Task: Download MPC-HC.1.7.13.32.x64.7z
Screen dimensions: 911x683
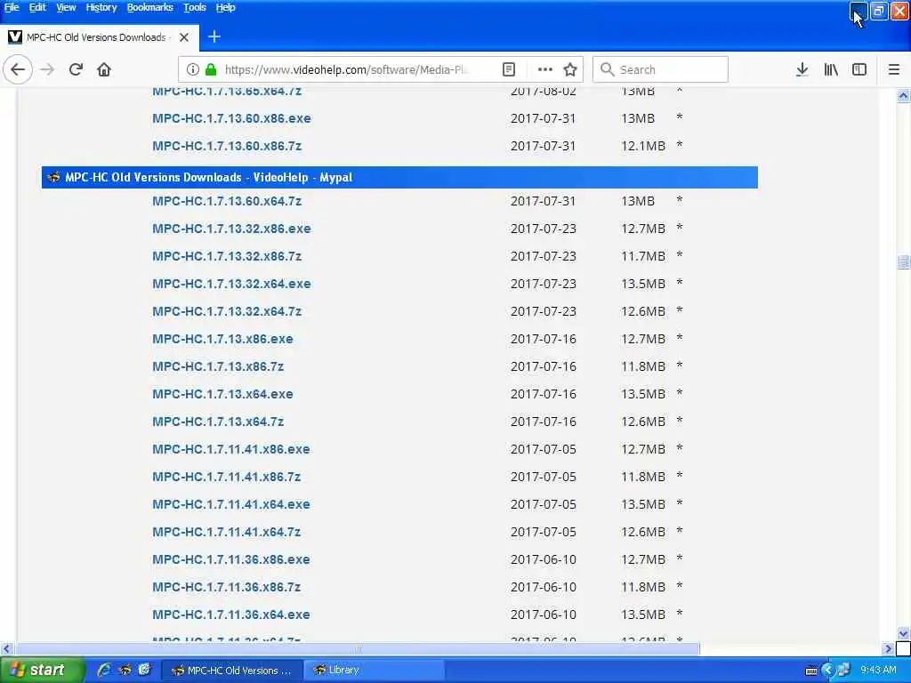Action: tap(227, 311)
